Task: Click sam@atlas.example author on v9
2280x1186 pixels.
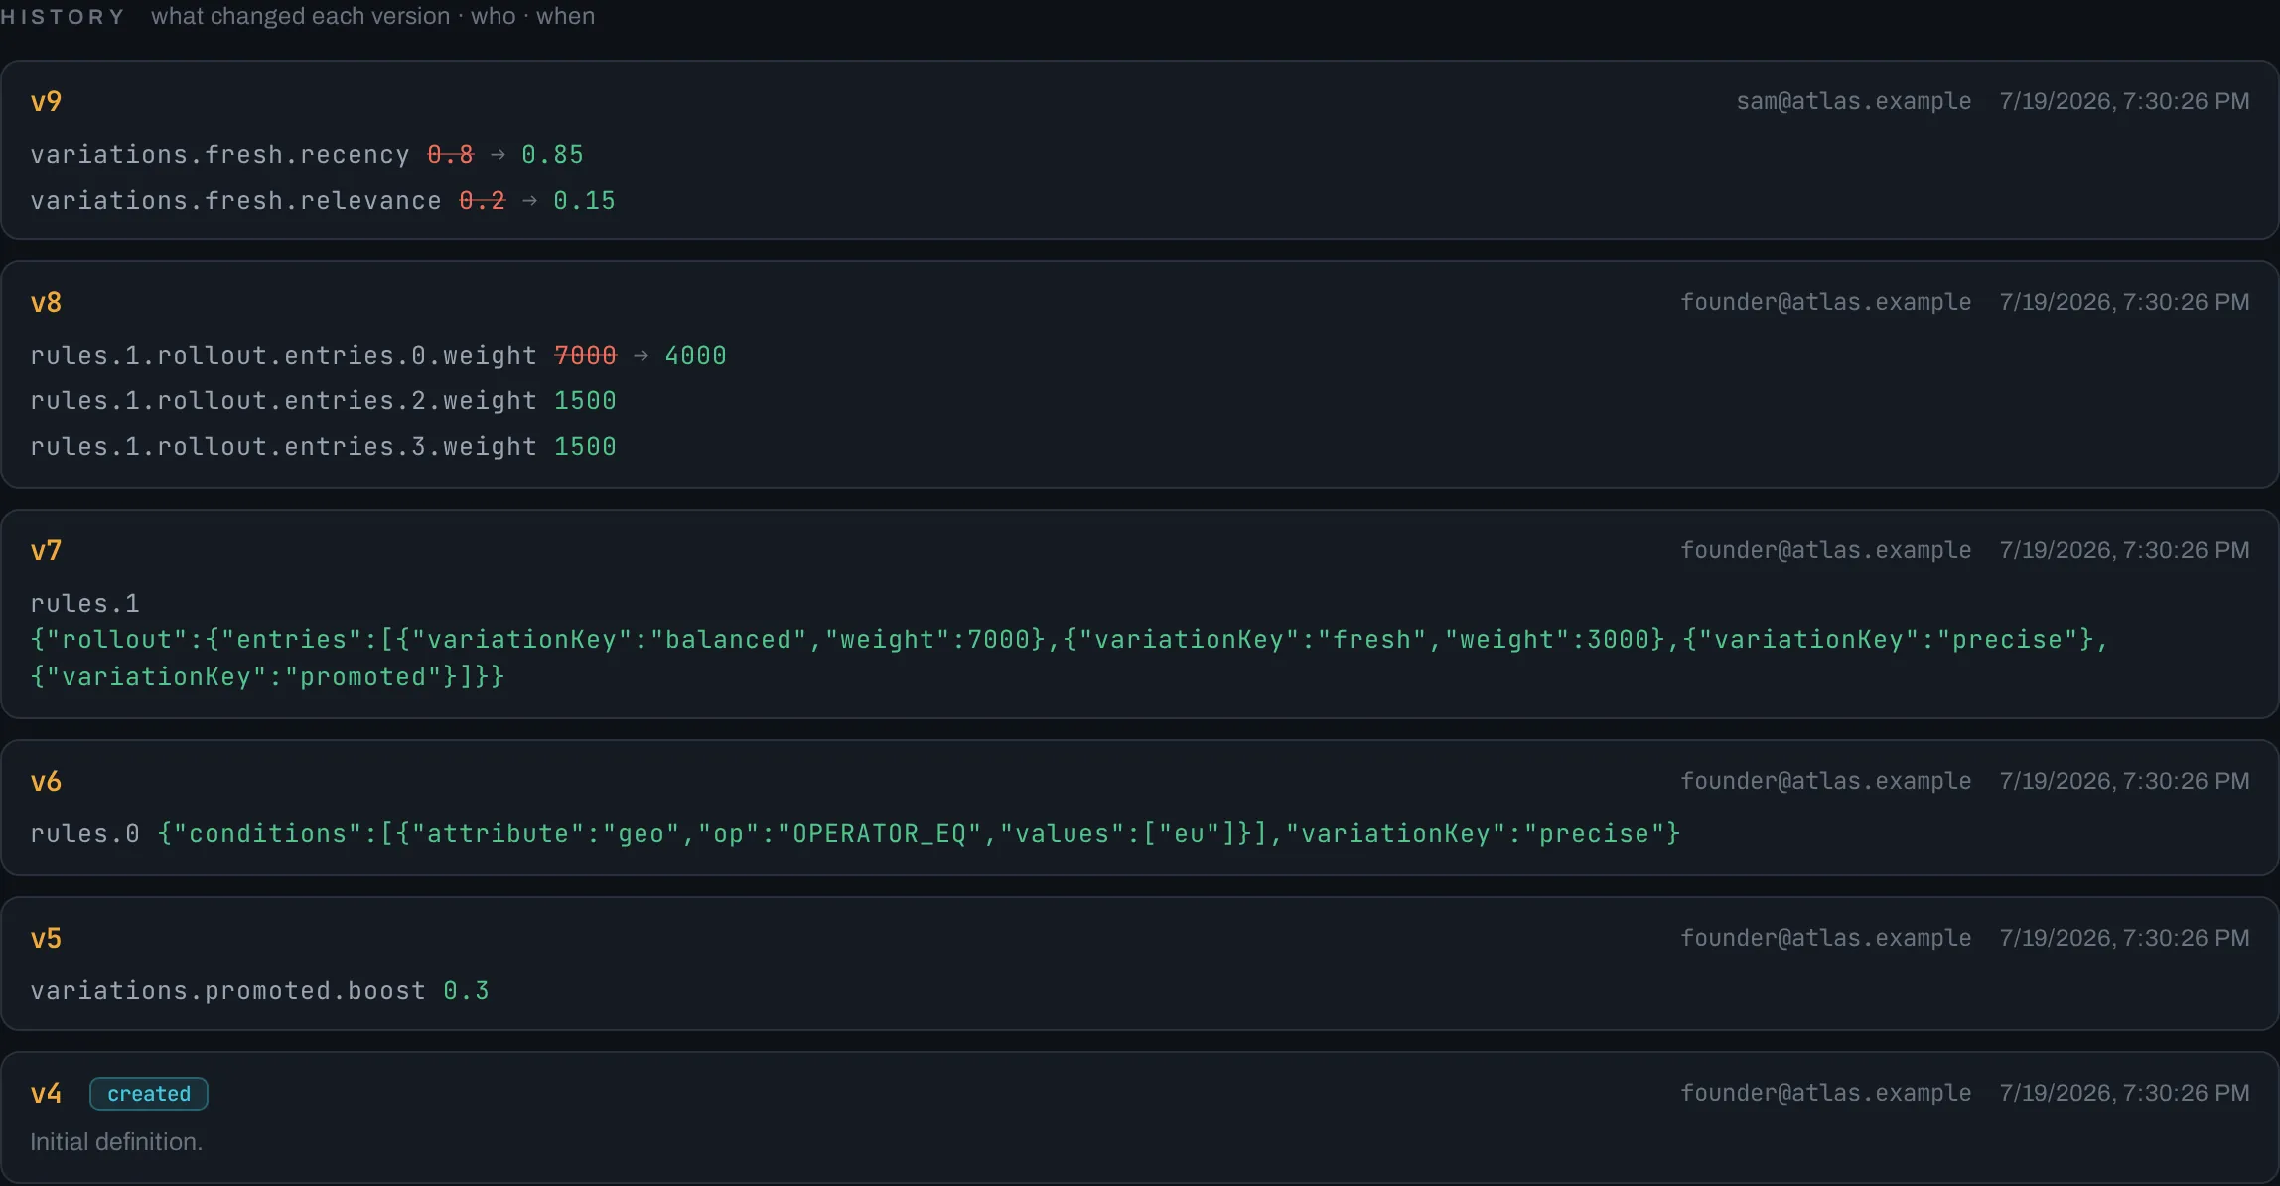Action: 1853,101
